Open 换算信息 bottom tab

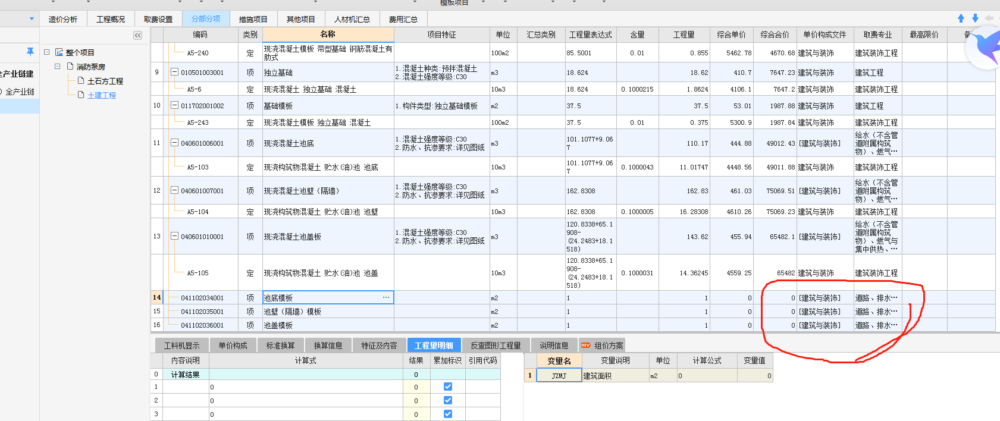pyautogui.click(x=328, y=345)
